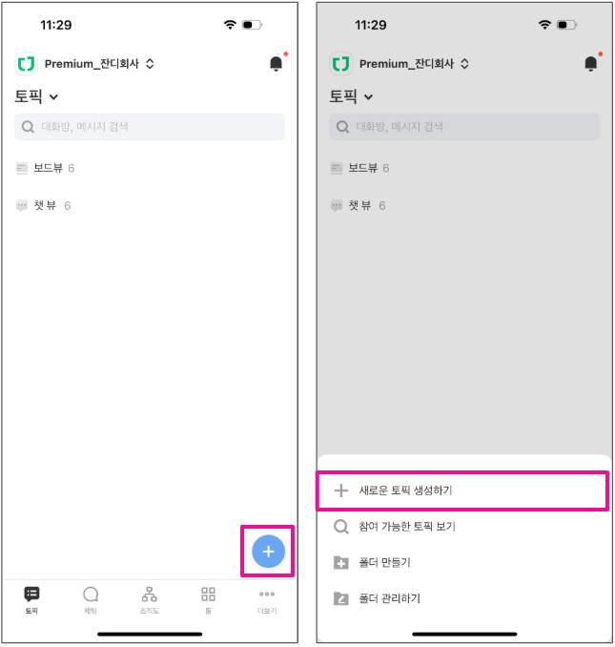The width and height of the screenshot is (615, 647).
Task: Select 참여 가능한 토픽 보기 option
Action: pyautogui.click(x=462, y=527)
